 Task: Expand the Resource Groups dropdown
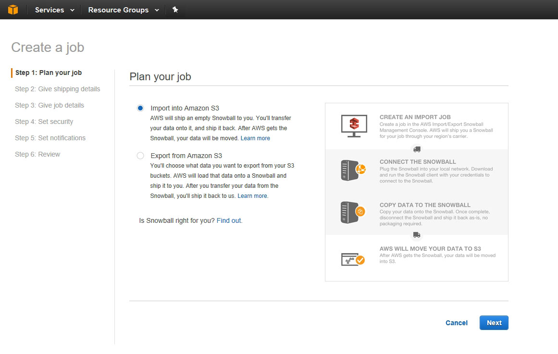click(x=124, y=10)
